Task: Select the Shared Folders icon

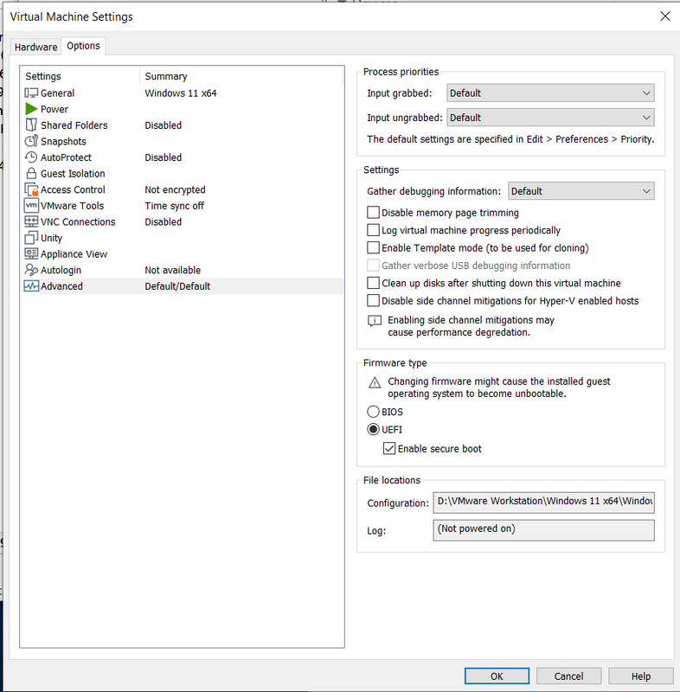Action: pos(31,125)
